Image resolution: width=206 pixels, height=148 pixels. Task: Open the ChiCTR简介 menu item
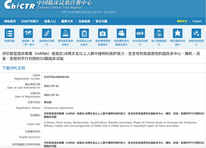pos(30,21)
